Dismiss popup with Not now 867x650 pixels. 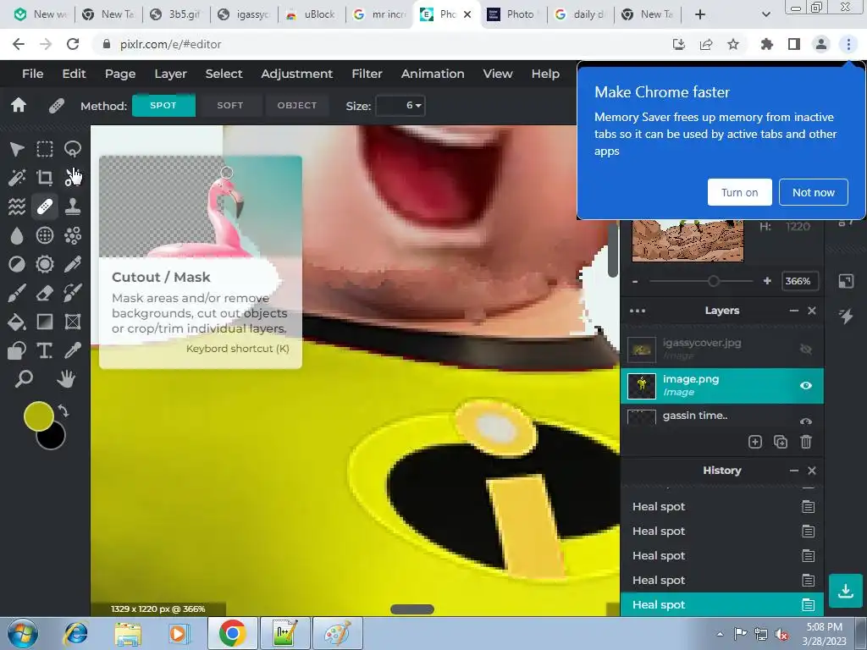pyautogui.click(x=814, y=192)
